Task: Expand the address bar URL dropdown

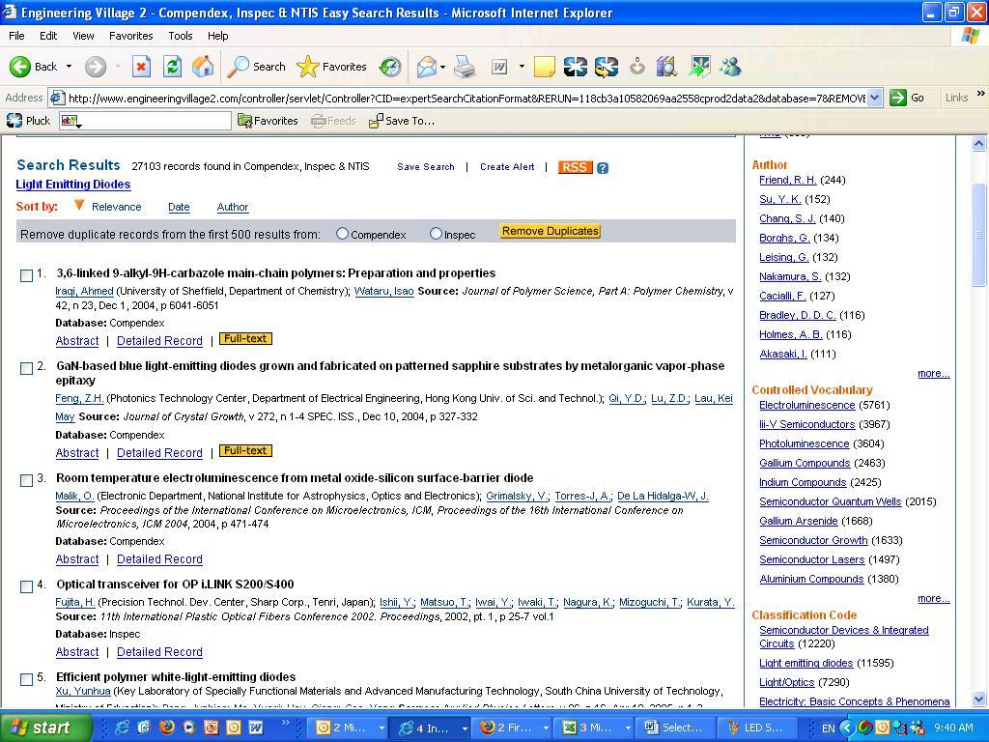Action: tap(874, 98)
